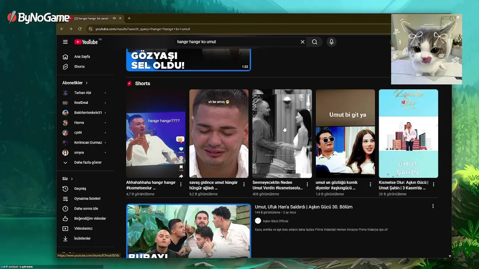This screenshot has width=479, height=269.
Task: Click the browser forward arrow
Action: (x=71, y=29)
